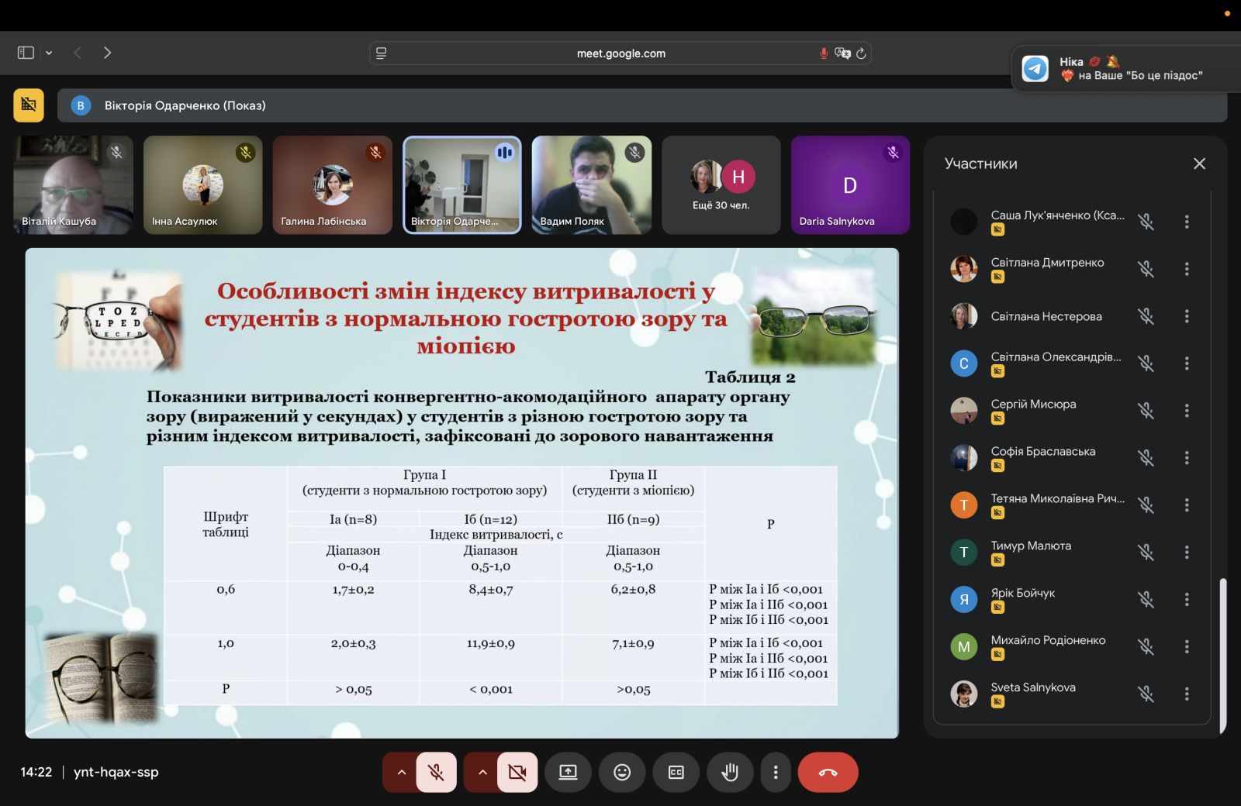Screen dimensions: 1241x806
Task: Click the "Ещё 30 чел." participants tile
Action: pos(721,185)
